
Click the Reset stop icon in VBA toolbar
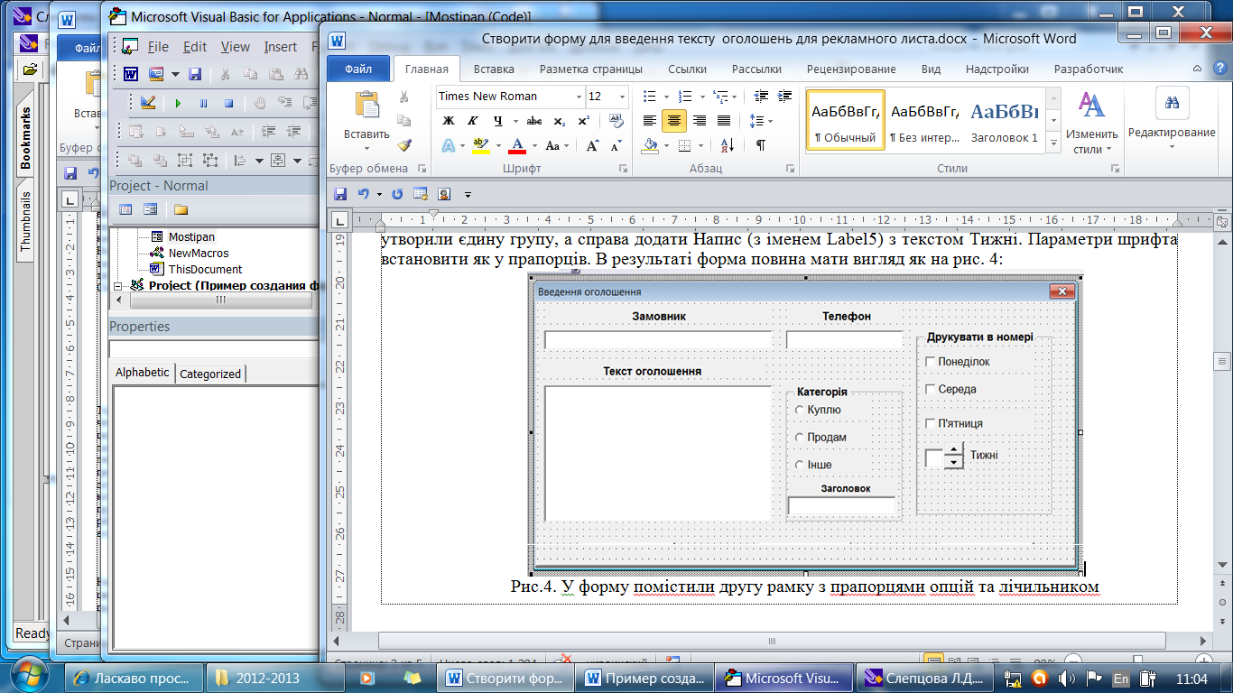click(x=228, y=104)
